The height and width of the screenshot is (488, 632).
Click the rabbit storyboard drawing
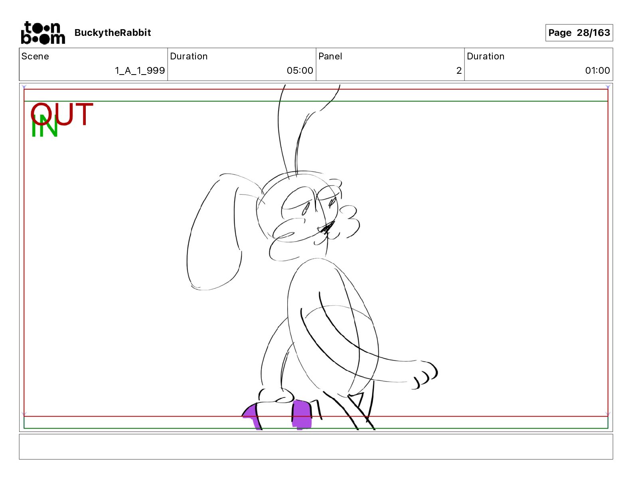coord(312,257)
